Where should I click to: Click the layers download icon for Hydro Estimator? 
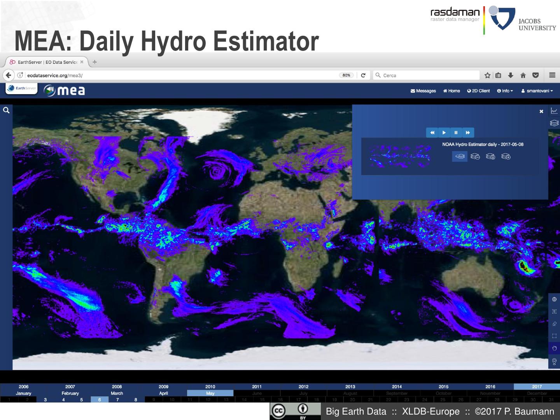pos(491,156)
